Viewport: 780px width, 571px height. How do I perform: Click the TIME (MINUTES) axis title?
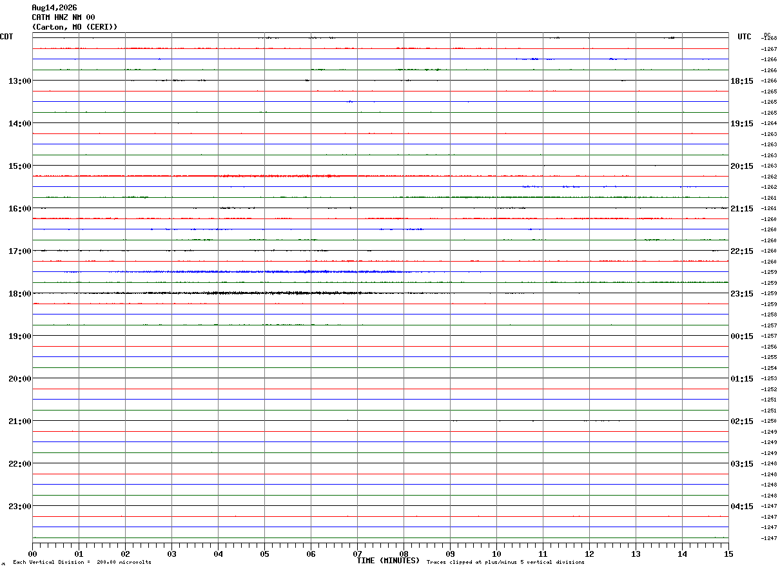pyautogui.click(x=388, y=561)
